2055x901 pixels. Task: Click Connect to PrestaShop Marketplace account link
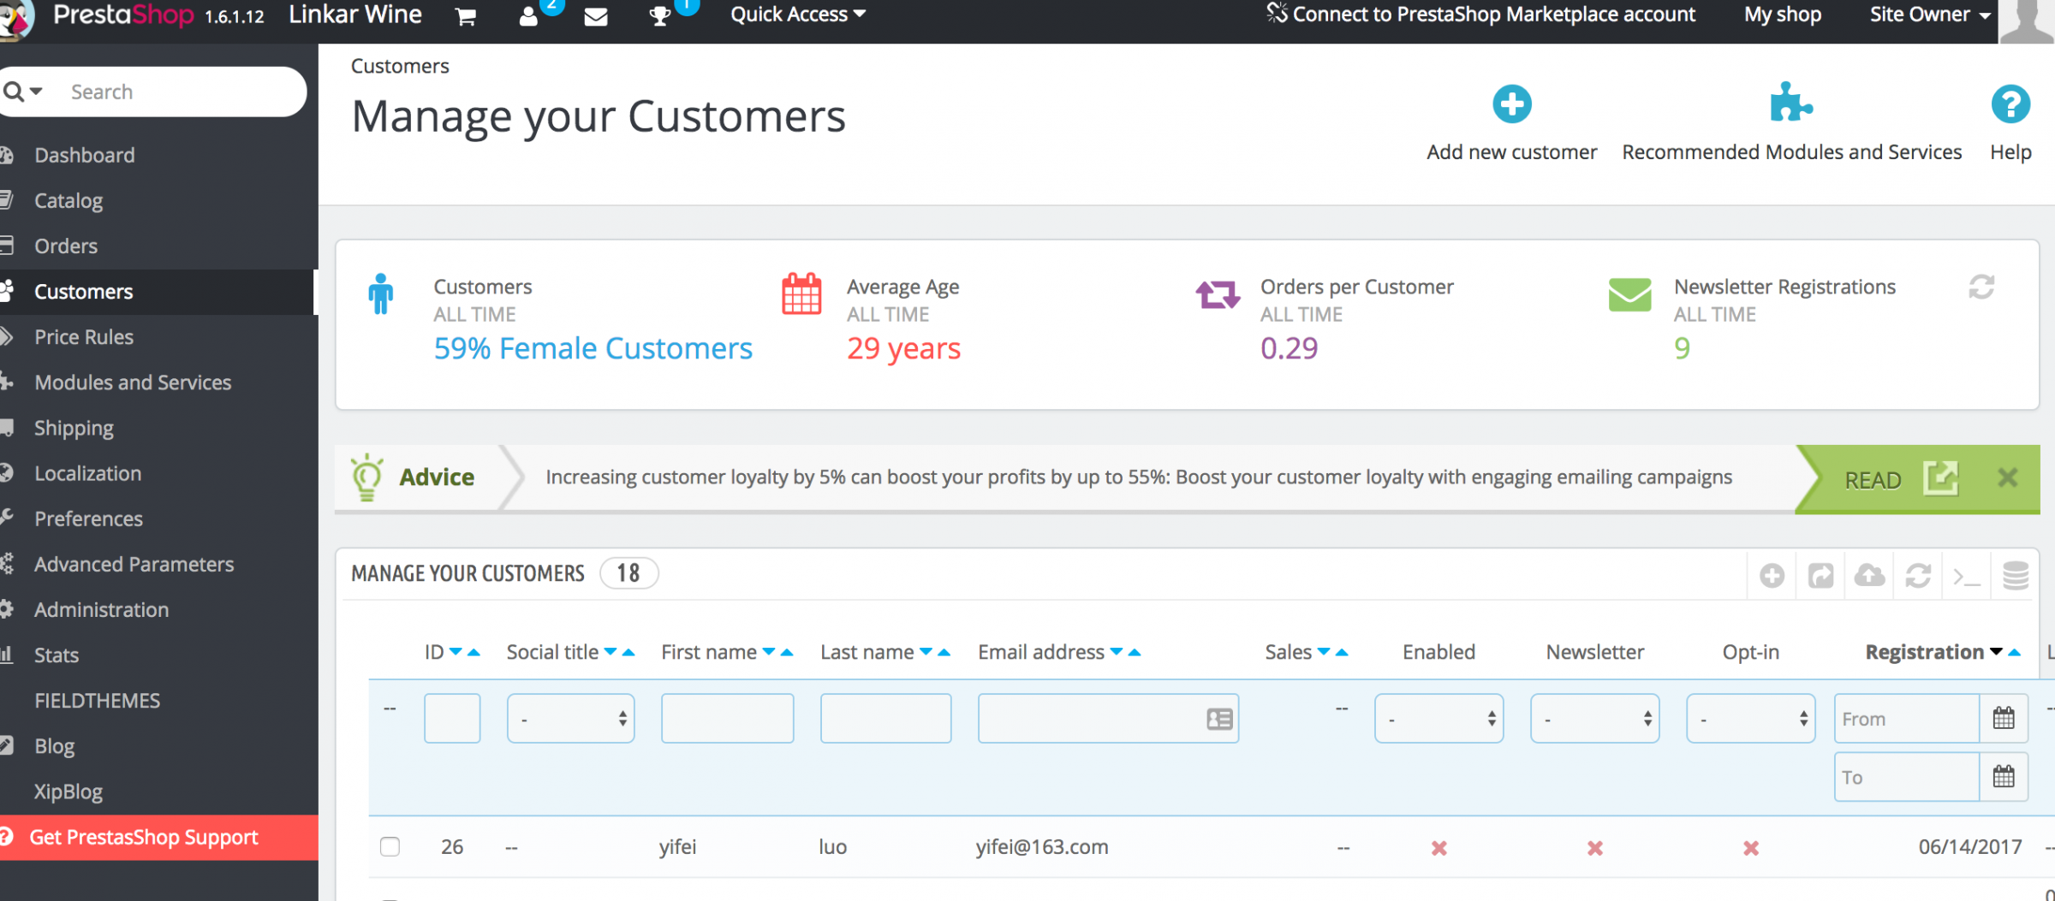click(1492, 15)
